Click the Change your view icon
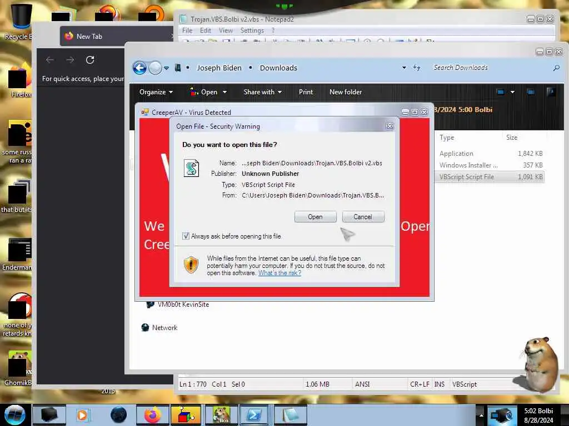569x426 pixels. coord(500,92)
